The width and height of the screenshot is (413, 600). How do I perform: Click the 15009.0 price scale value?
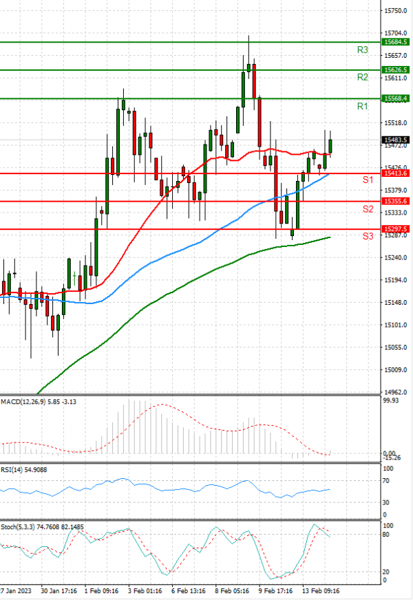pos(395,370)
